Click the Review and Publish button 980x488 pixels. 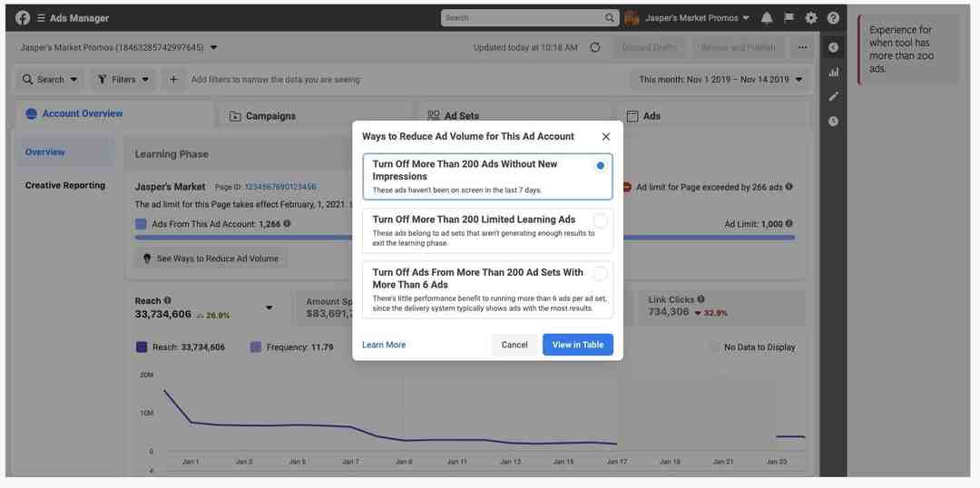[x=738, y=47]
